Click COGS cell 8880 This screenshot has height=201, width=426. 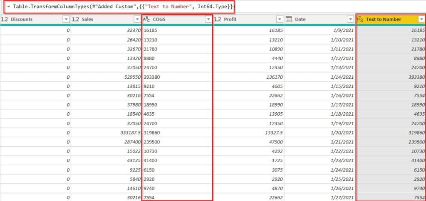[177, 58]
